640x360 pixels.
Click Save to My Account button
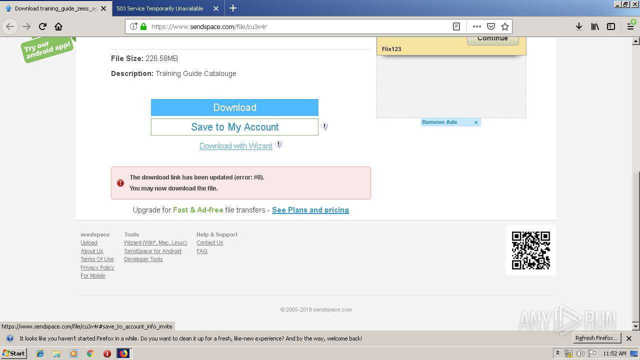pyautogui.click(x=234, y=127)
